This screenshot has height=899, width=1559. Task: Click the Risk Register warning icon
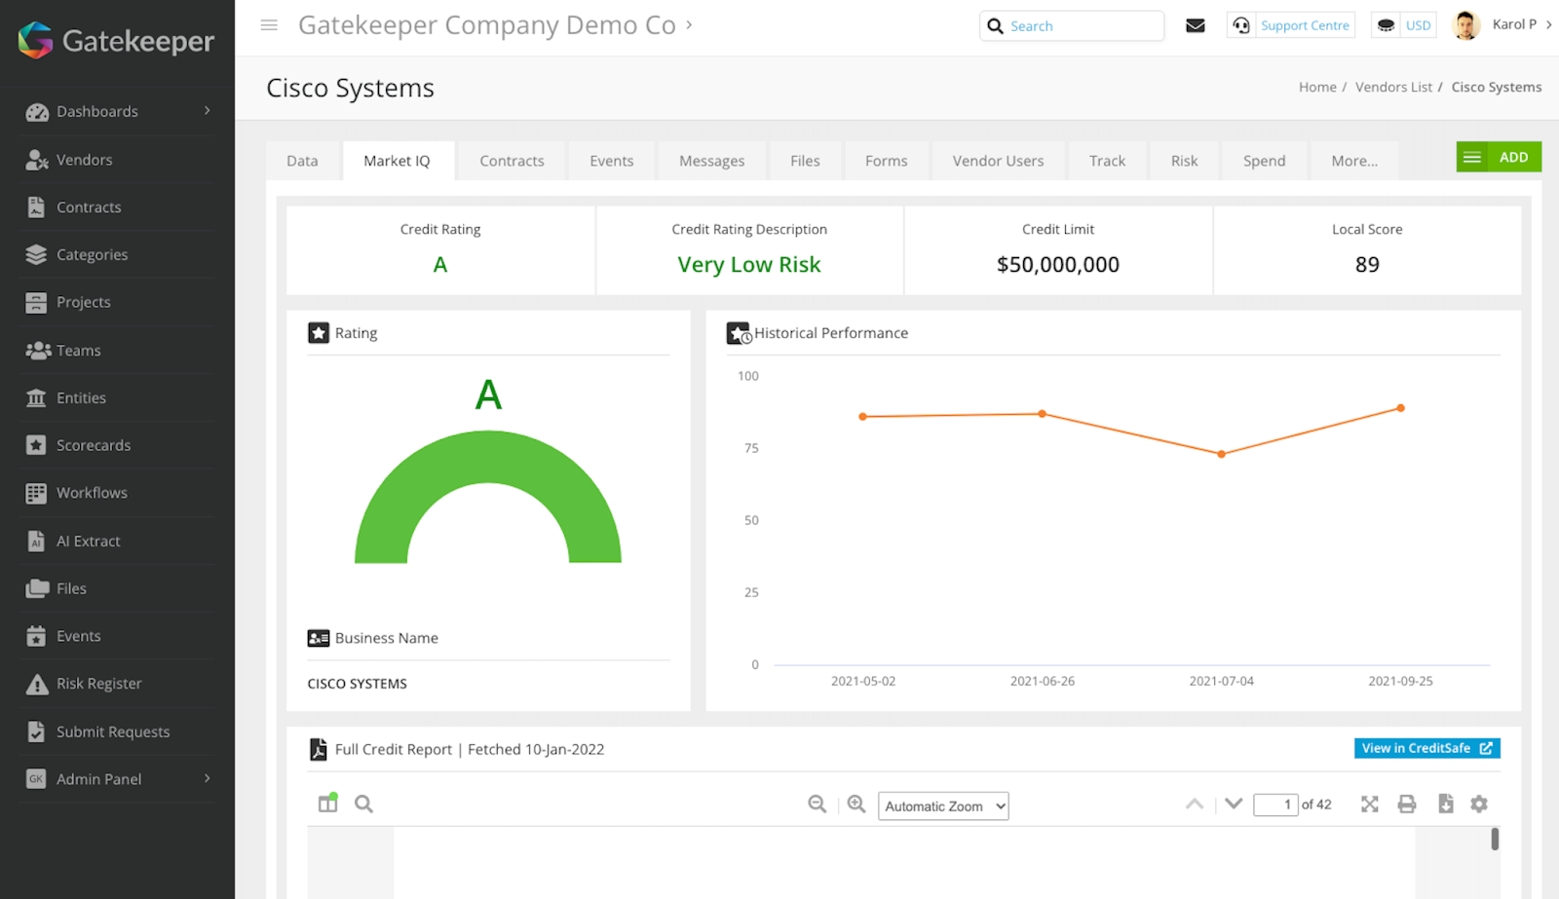click(x=37, y=684)
